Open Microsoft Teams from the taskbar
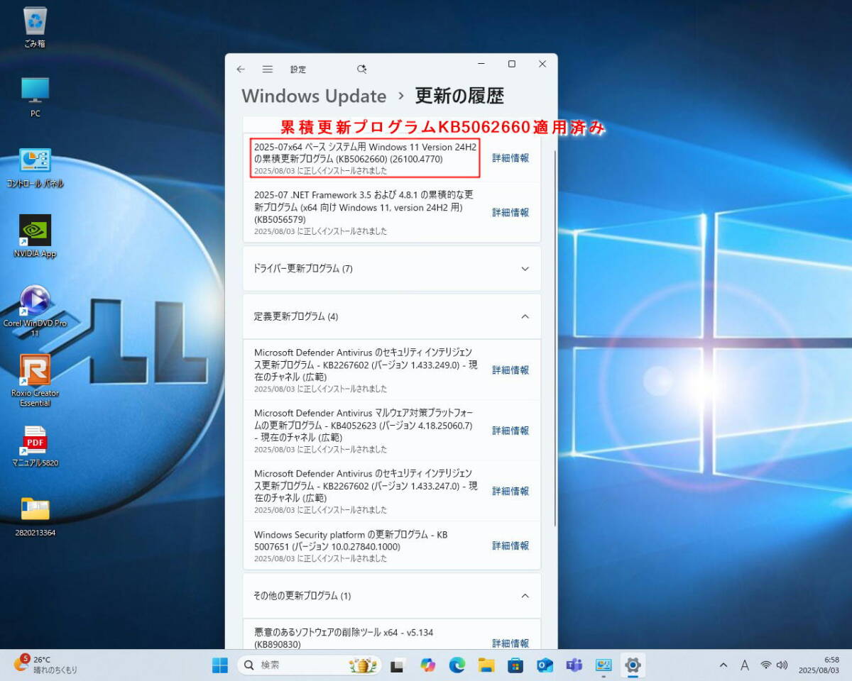This screenshot has width=852, height=681. pos(574,665)
